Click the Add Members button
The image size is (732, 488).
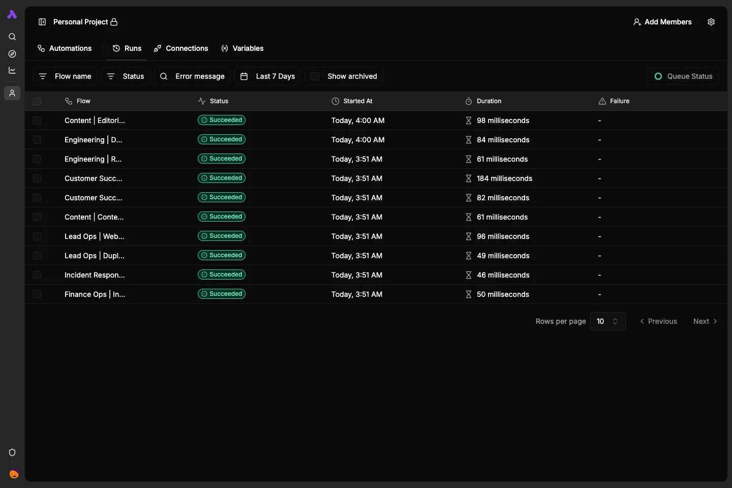662,22
